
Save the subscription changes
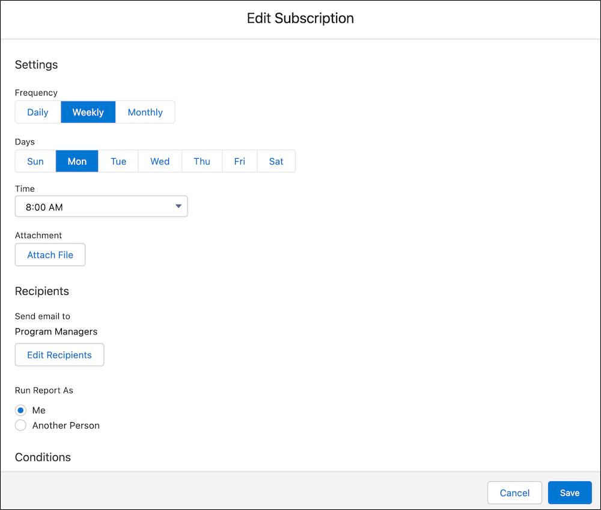tap(569, 493)
